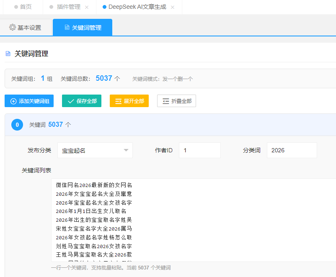Click the collapse icon on 折叠全部
336x277 pixels.
[166, 101]
